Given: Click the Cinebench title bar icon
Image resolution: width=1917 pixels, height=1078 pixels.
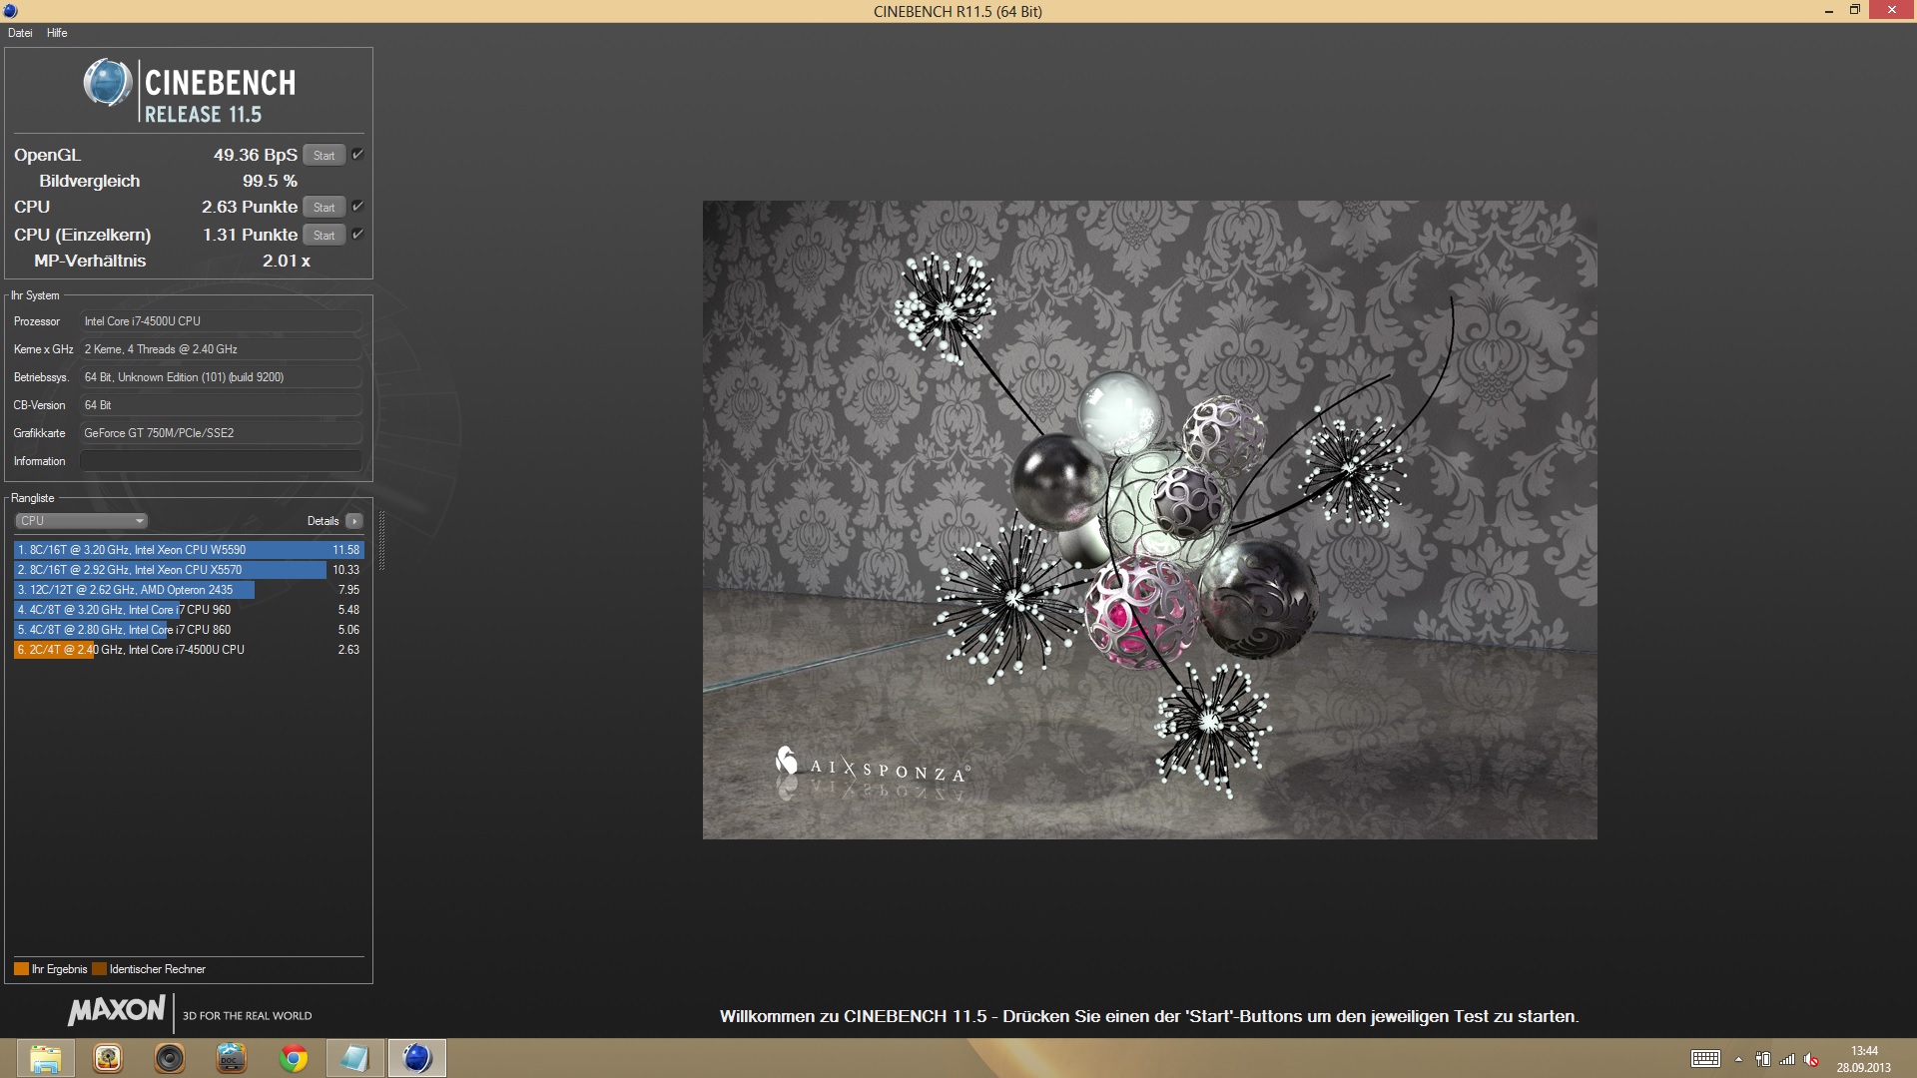Looking at the screenshot, I should (x=10, y=11).
